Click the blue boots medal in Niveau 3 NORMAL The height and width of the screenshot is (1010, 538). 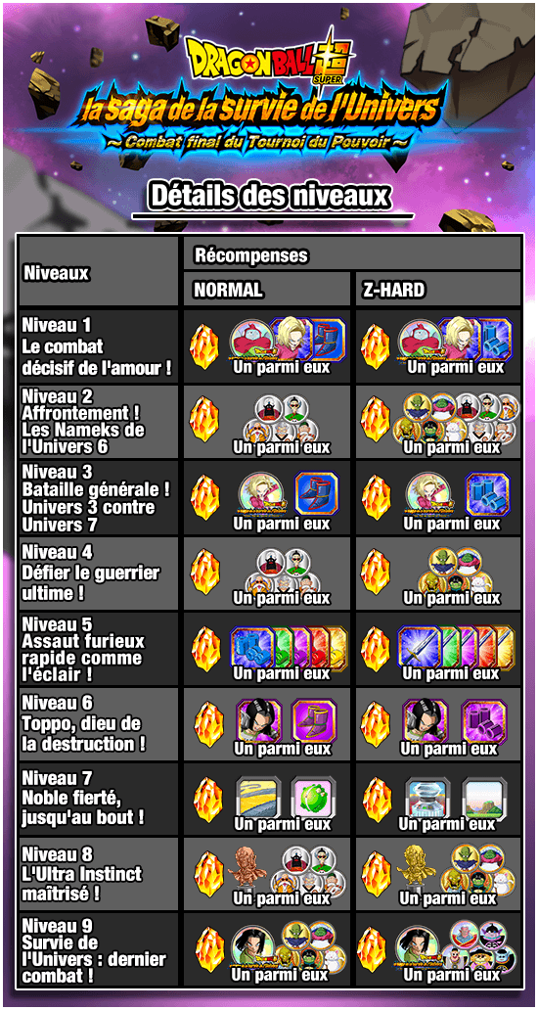[315, 495]
